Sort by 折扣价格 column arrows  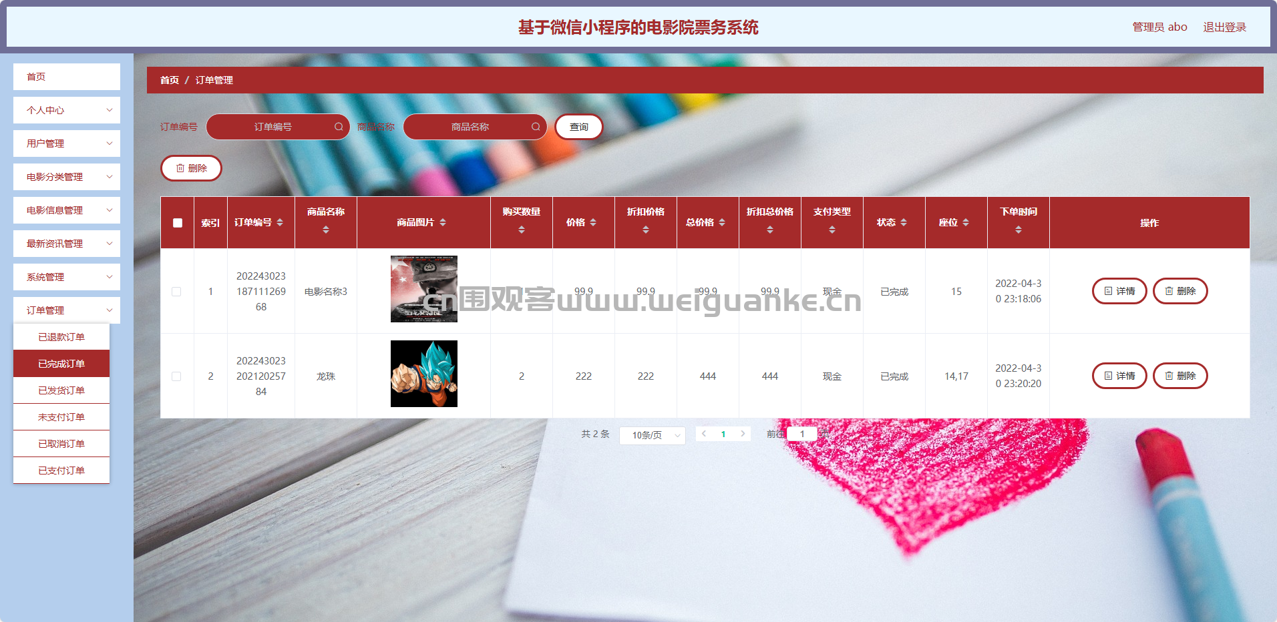[646, 230]
